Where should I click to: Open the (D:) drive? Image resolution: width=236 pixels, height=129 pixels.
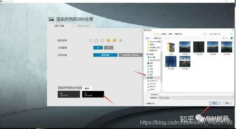152,84
